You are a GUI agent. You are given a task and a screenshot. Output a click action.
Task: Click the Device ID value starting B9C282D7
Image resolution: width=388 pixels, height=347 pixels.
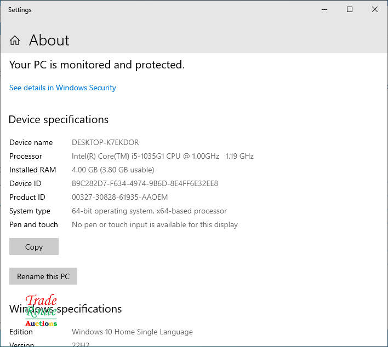(x=145, y=183)
